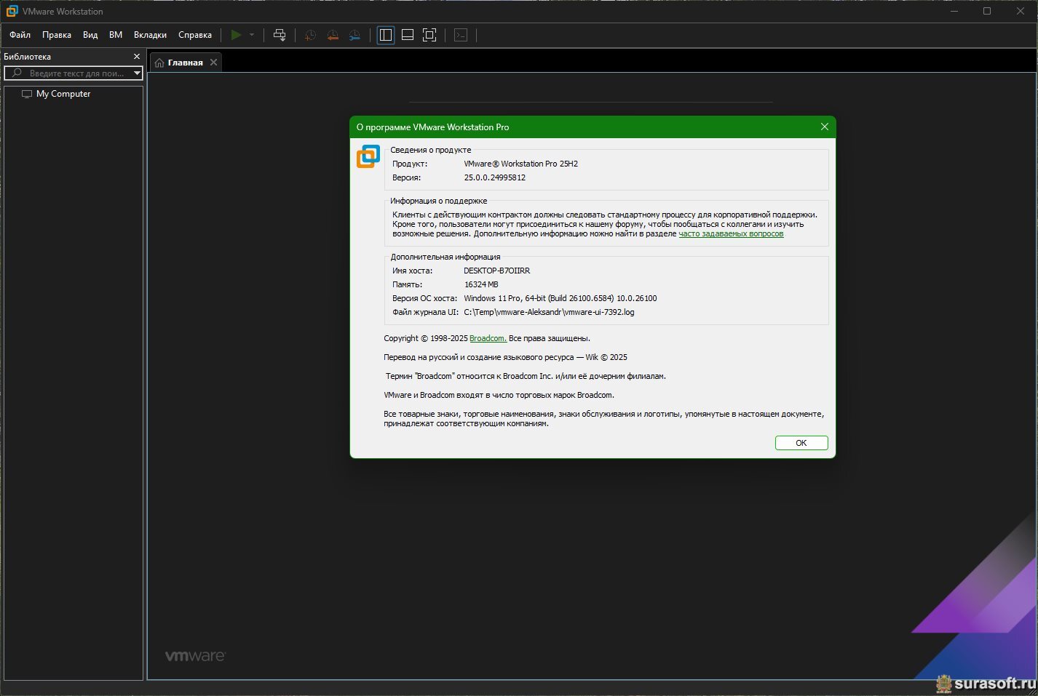Open the Справка menu
Viewport: 1038px width, 696px height.
(195, 35)
